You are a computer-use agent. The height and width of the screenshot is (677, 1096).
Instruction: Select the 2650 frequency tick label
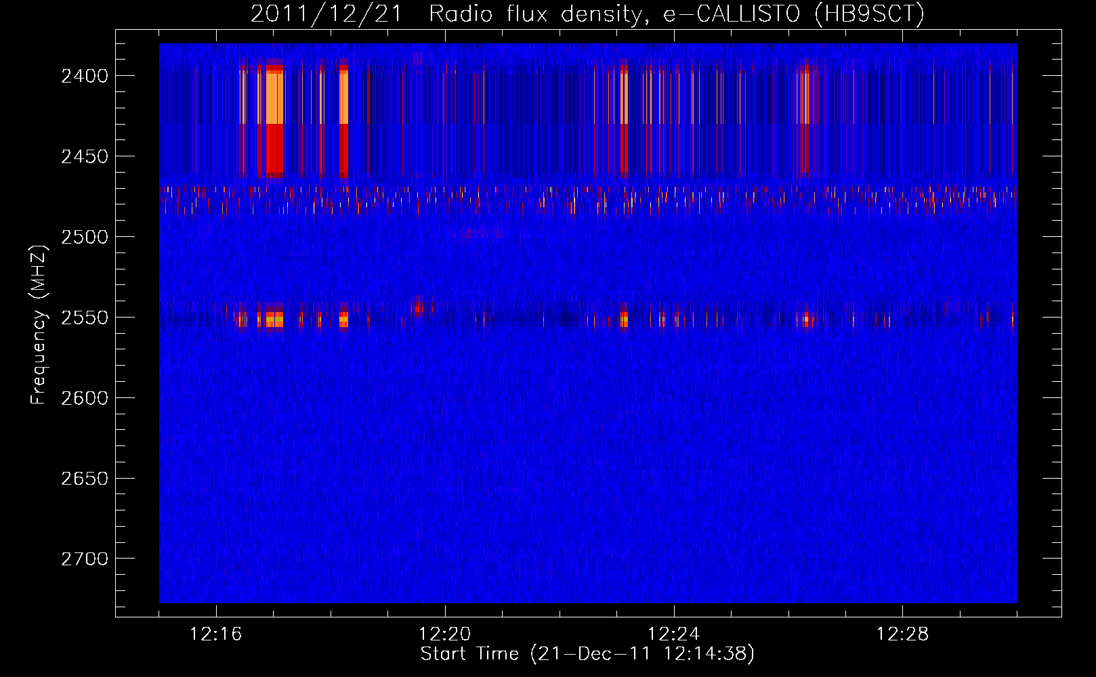[85, 479]
